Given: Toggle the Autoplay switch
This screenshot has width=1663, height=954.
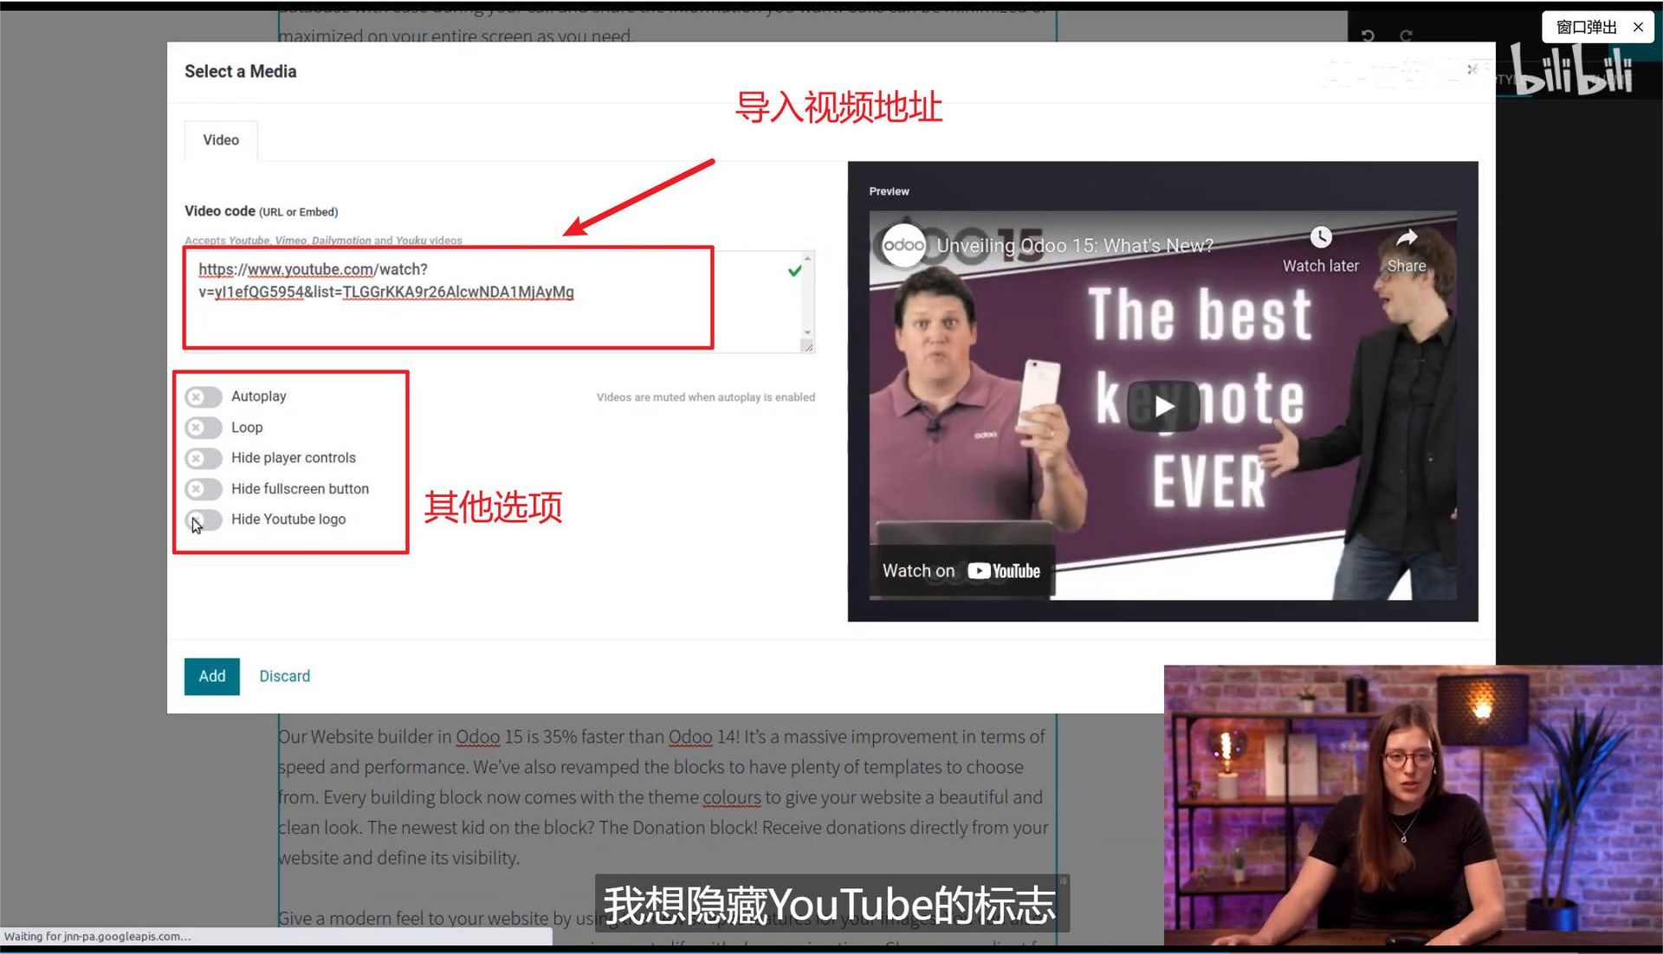Looking at the screenshot, I should [x=204, y=396].
